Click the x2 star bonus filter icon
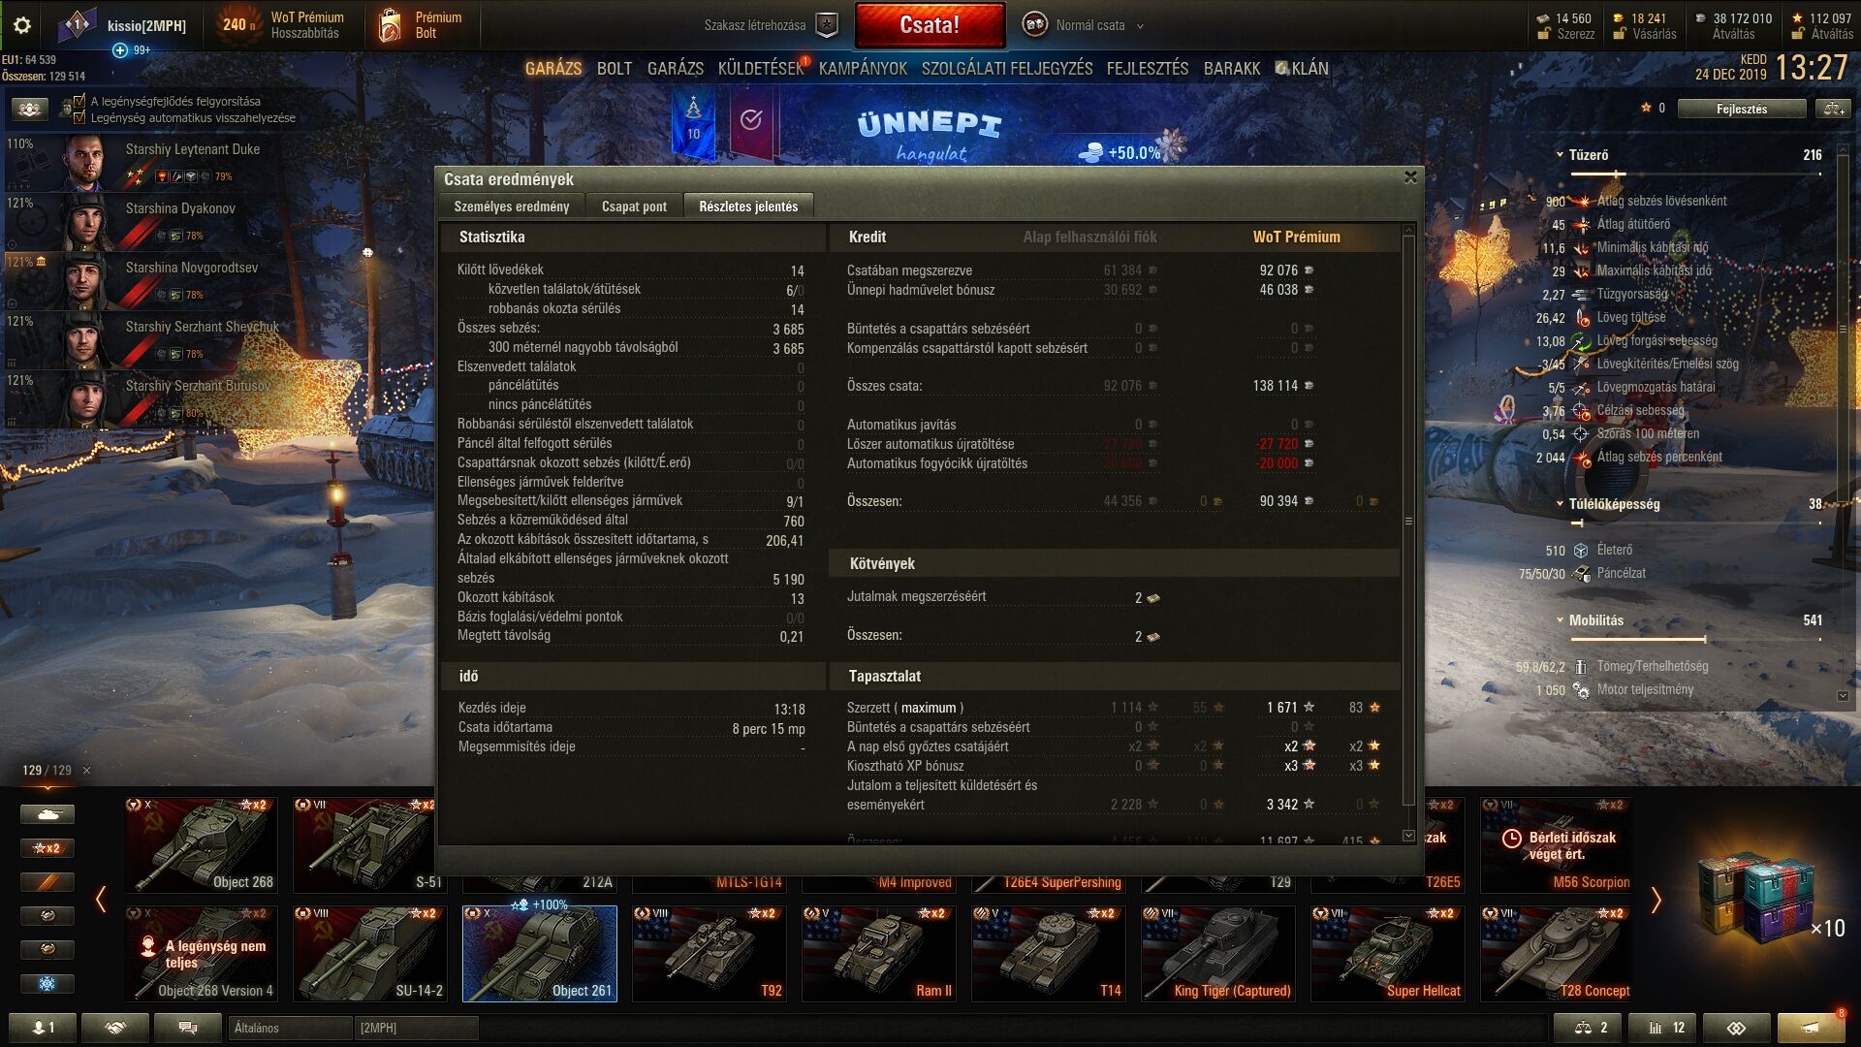The height and width of the screenshot is (1047, 1861). pos(47,848)
